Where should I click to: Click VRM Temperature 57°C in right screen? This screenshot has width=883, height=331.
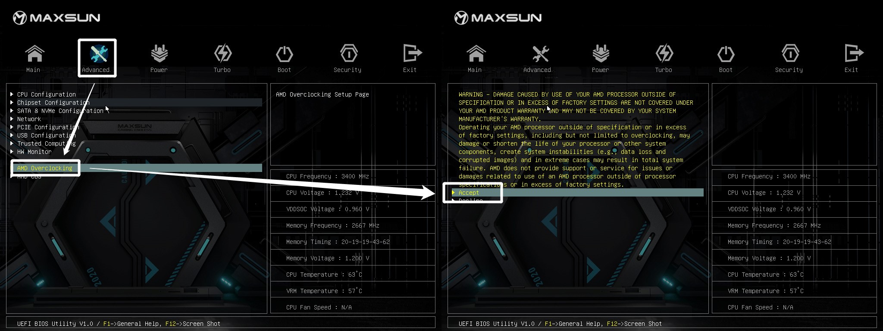click(766, 291)
